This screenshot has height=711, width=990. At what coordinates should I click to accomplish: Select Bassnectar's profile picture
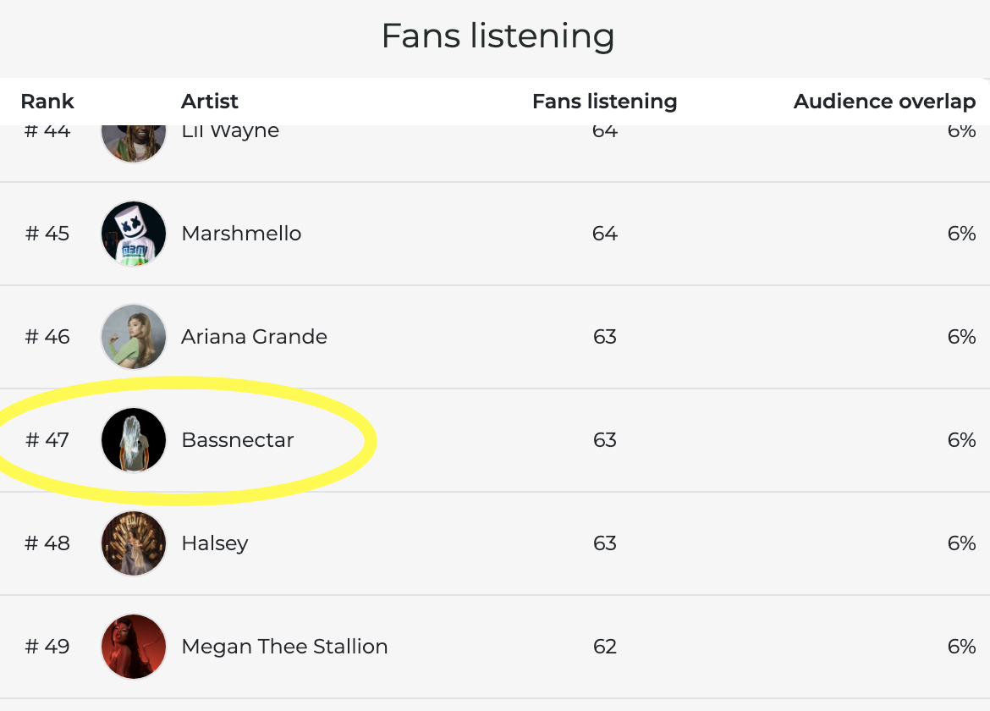click(x=134, y=440)
